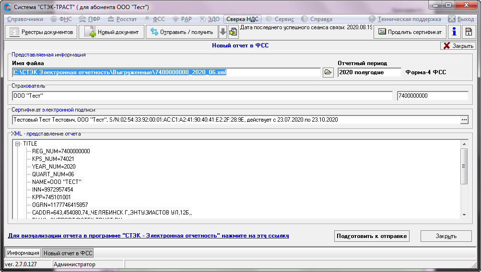Open the ФНС menu
Viewport: 481px width, 272px height.
(x=61, y=19)
